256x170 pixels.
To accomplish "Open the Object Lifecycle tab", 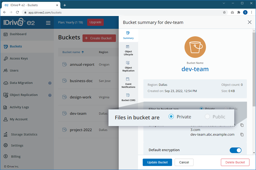I will pyautogui.click(x=128, y=50).
